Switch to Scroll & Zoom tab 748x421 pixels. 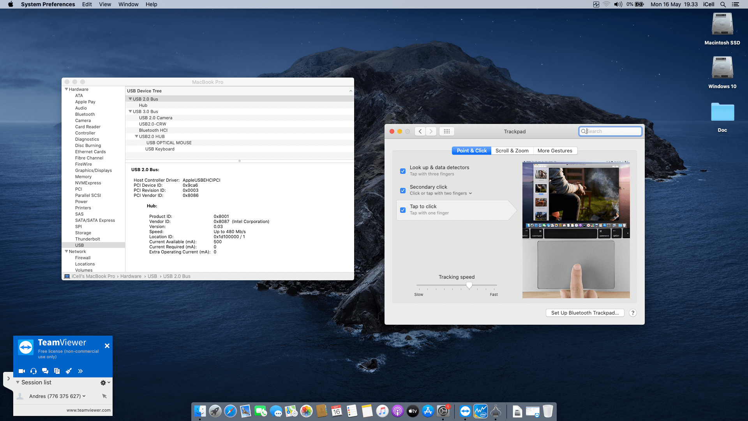[x=512, y=151]
